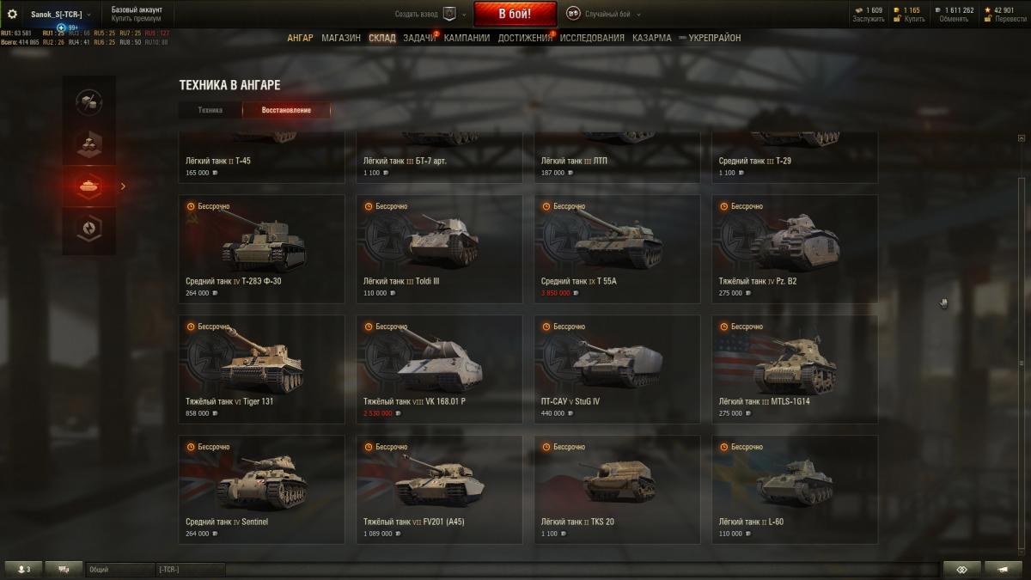Image resolution: width=1031 pixels, height=580 pixels.
Task: Click the platoon emblem icon
Action: coord(450,14)
